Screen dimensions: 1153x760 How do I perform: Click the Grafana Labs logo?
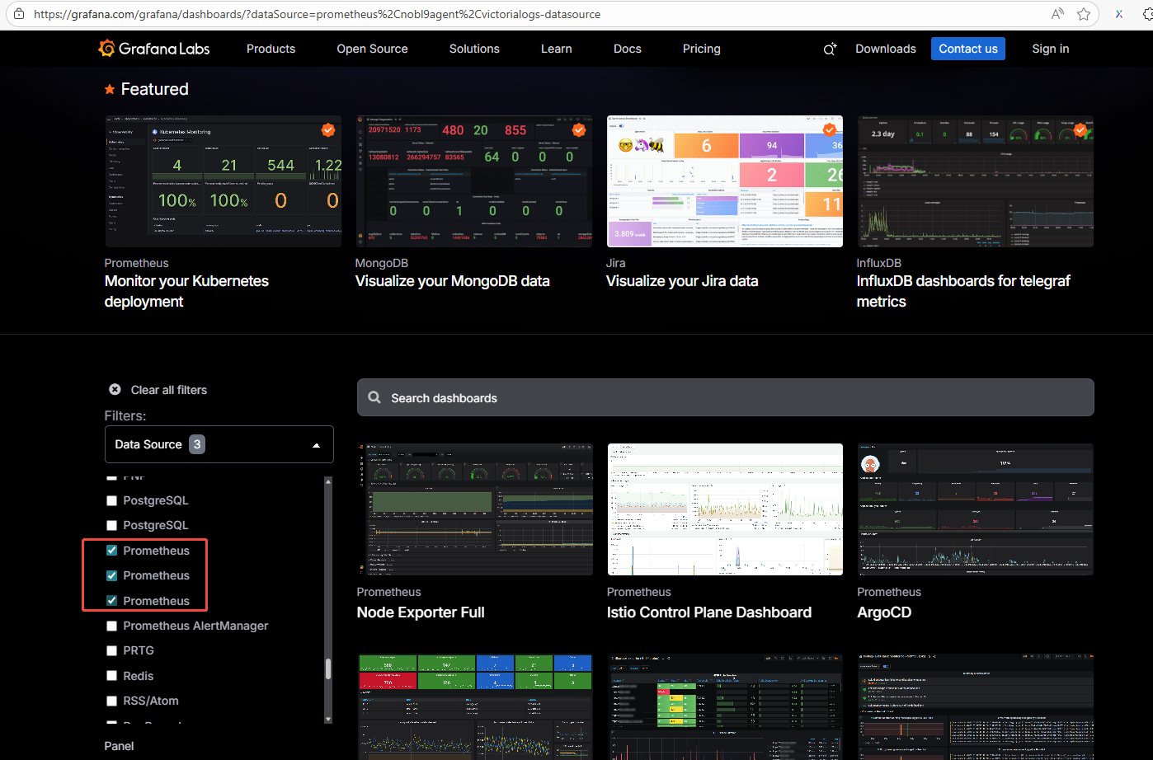(x=154, y=49)
